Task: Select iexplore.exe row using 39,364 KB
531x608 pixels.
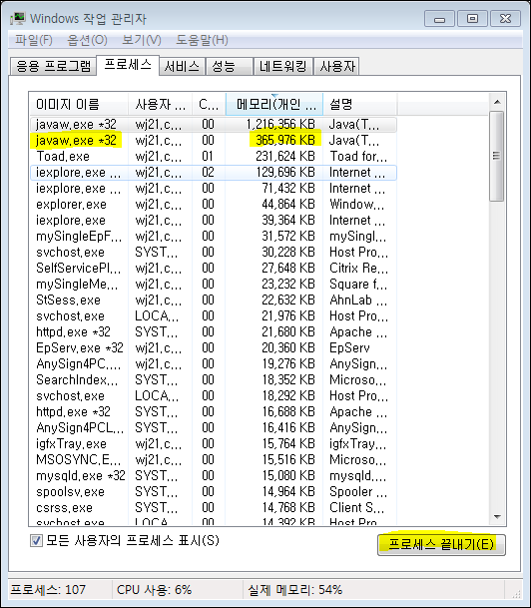Action: coord(214,220)
